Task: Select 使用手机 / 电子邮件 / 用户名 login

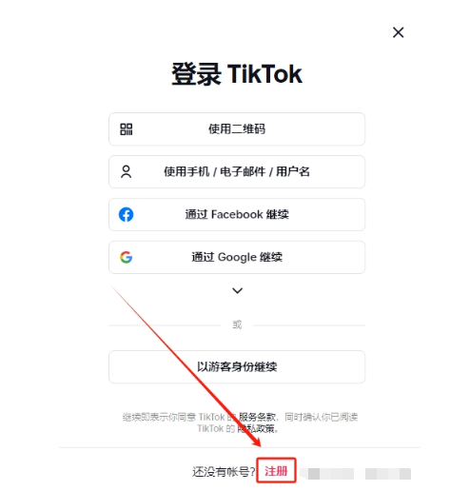Action: (x=237, y=171)
